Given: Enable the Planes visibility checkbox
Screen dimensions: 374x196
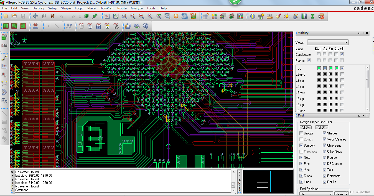Looking at the screenshot, I should click(309, 60).
